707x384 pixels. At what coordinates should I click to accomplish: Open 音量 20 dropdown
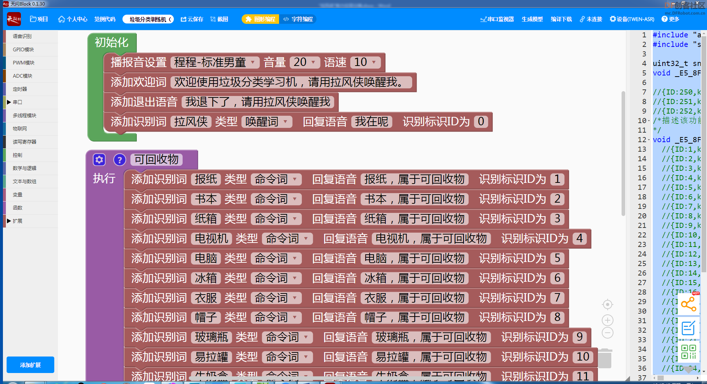tap(304, 62)
